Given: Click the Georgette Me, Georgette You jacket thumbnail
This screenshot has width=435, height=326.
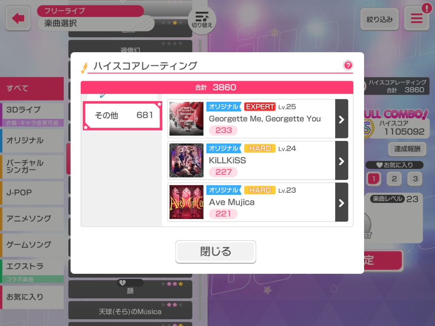Looking at the screenshot, I should pyautogui.click(x=186, y=119).
